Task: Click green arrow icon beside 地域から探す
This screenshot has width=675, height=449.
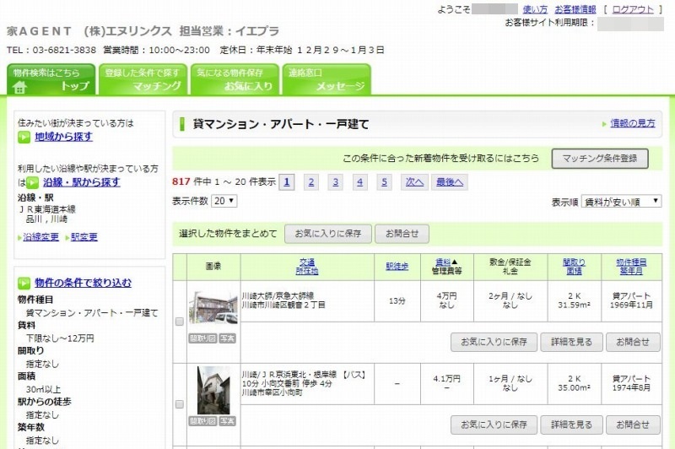Action: (x=24, y=138)
